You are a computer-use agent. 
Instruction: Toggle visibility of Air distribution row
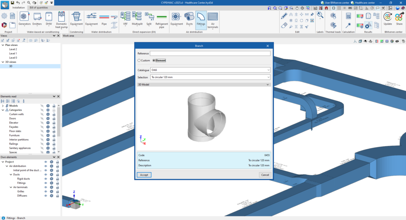[46, 166]
